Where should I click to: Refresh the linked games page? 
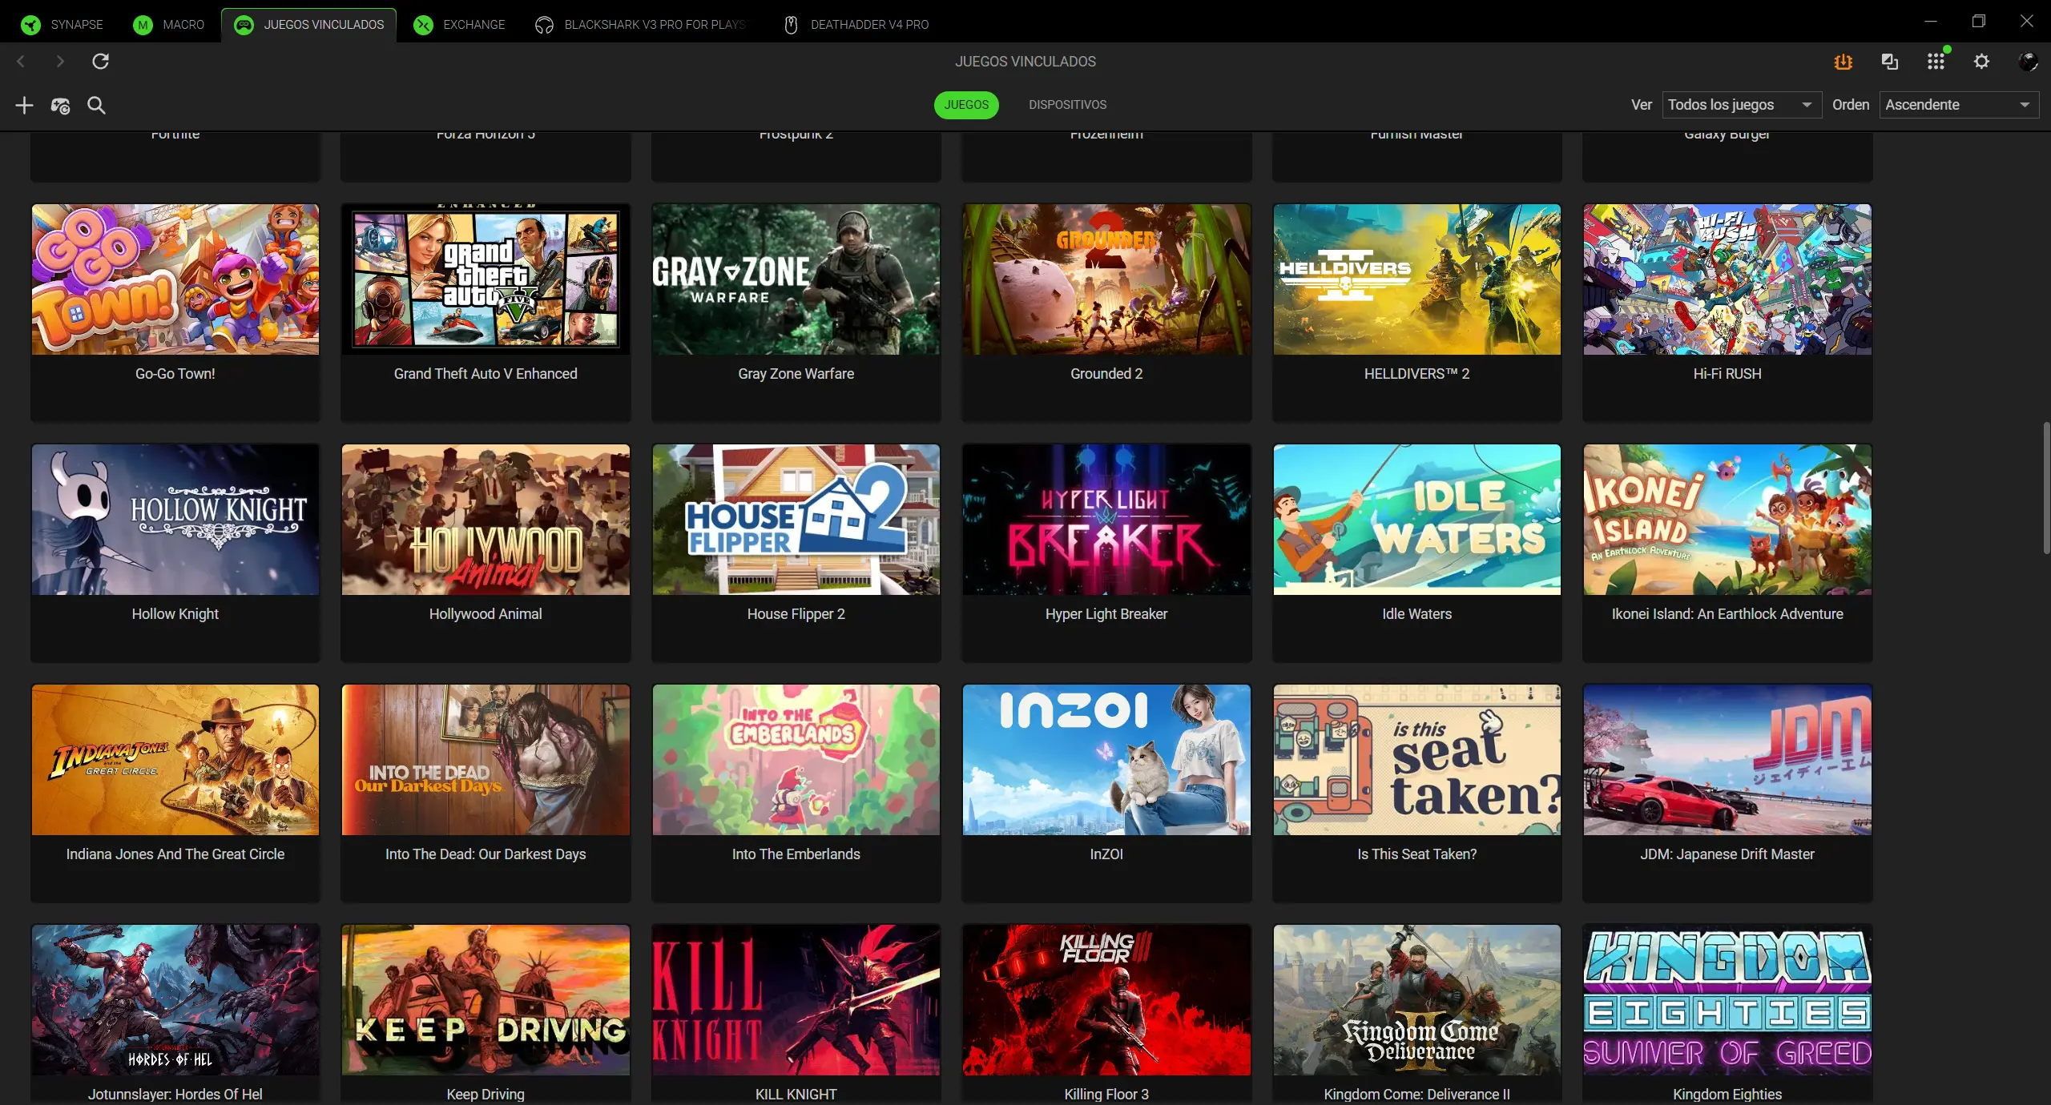coord(100,62)
